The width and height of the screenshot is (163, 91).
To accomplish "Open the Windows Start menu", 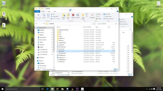I will [x=2, y=89].
